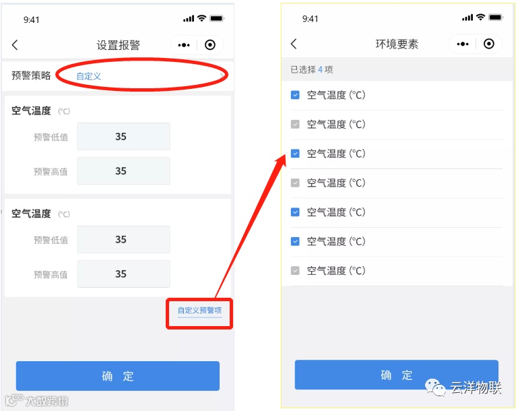This screenshot has width=518, height=411.
Task: Tap the WeChat logo near 云洋物联
Action: (x=435, y=387)
